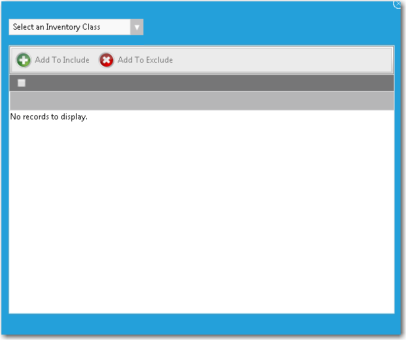
Task: Tick the select-all checkbox in grid header
Action: [22, 83]
